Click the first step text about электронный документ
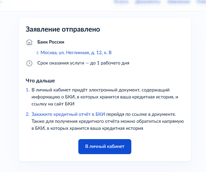The height and width of the screenshot is (172, 206). point(105,97)
